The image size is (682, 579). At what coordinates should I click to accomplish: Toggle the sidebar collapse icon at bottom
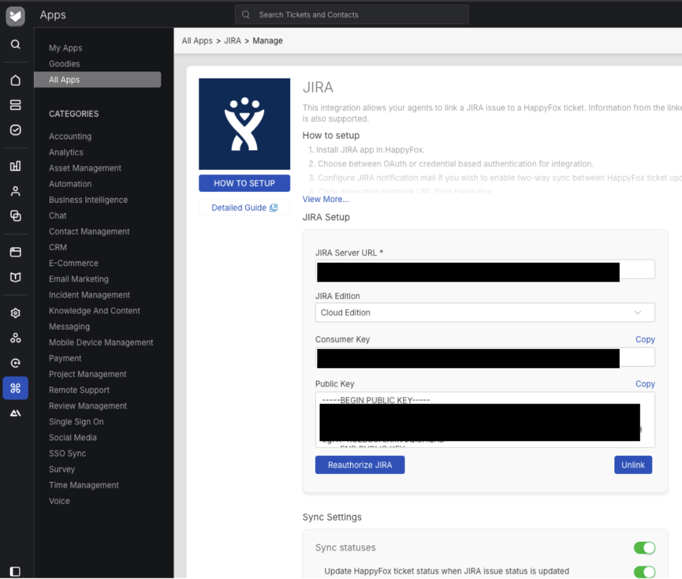click(16, 571)
